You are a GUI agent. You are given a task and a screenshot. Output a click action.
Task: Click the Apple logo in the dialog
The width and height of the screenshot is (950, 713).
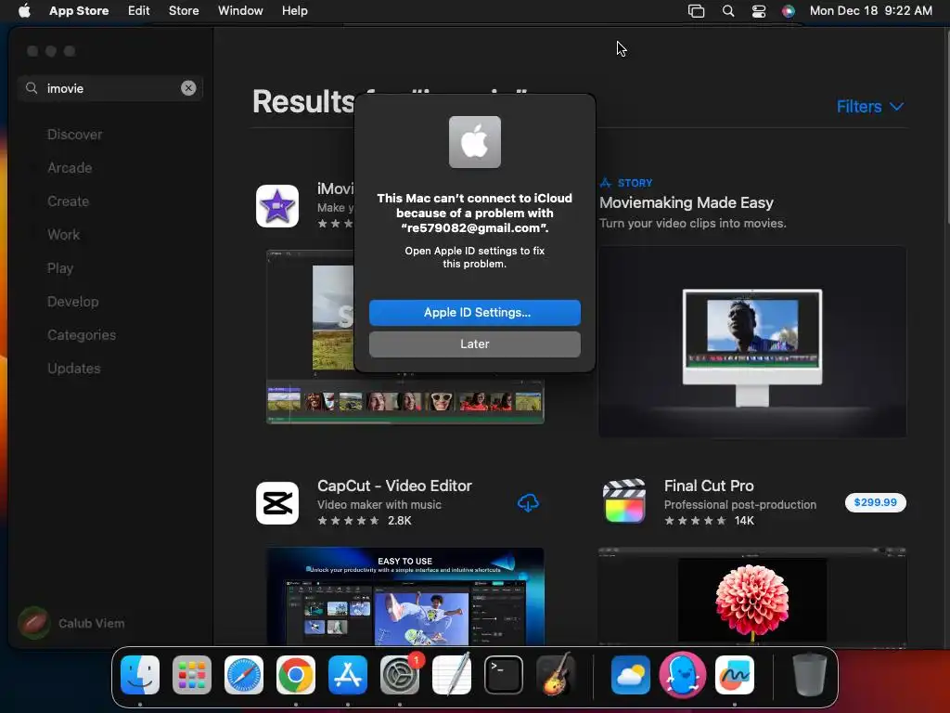(x=474, y=142)
